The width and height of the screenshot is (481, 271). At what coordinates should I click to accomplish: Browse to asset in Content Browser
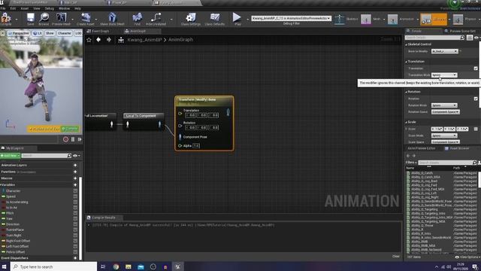coord(44,19)
